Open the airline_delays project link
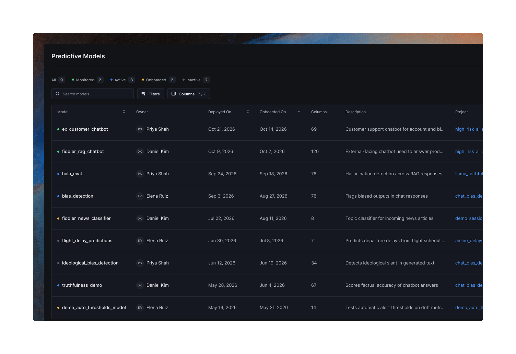 [x=469, y=241]
